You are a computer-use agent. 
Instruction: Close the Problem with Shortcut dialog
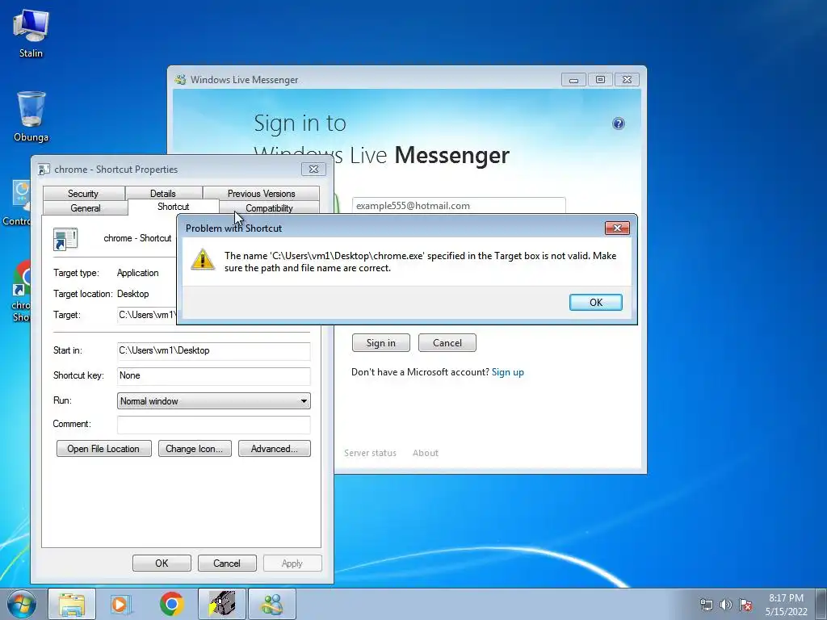click(x=617, y=228)
